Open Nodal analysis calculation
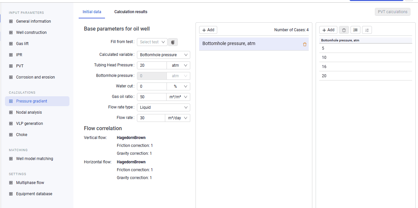Viewport: 418px width, 208px height. [29, 112]
